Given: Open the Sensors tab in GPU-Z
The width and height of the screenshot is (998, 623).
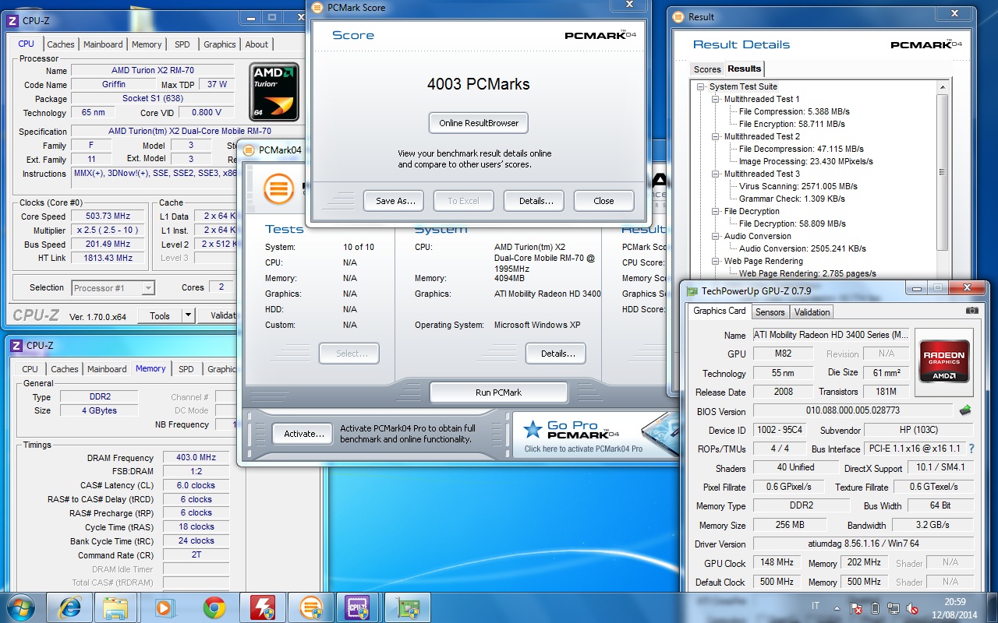Looking at the screenshot, I should click(770, 312).
